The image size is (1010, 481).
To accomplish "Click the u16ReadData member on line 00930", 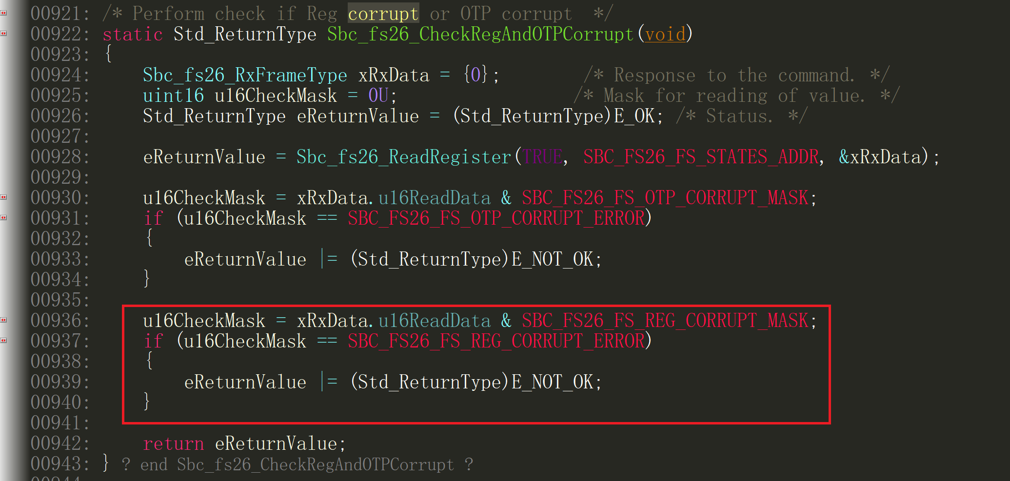I will (435, 197).
